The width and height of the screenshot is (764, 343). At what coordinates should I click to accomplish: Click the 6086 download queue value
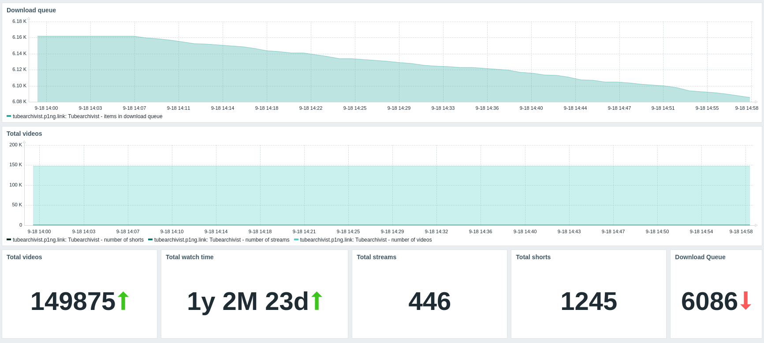click(709, 302)
